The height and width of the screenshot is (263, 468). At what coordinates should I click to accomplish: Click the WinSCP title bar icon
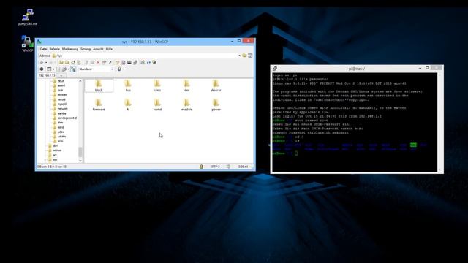pyautogui.click(x=39, y=42)
